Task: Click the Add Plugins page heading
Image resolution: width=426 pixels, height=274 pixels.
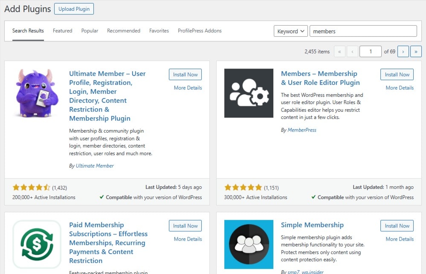Action: pyautogui.click(x=27, y=9)
